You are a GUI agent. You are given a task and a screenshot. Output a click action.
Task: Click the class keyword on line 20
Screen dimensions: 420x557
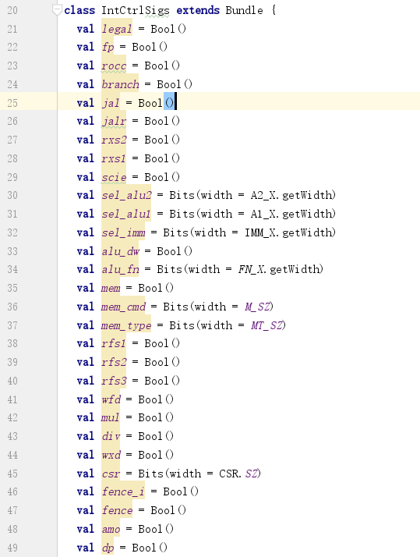tap(79, 10)
